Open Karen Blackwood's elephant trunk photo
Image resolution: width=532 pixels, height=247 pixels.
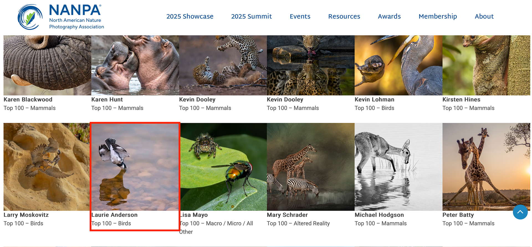[47, 65]
